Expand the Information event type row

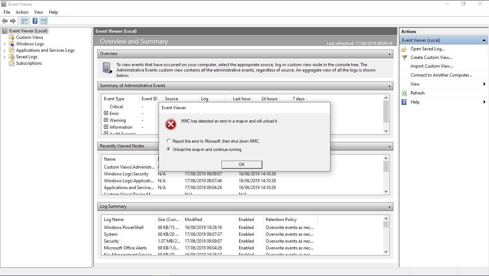pyautogui.click(x=106, y=127)
